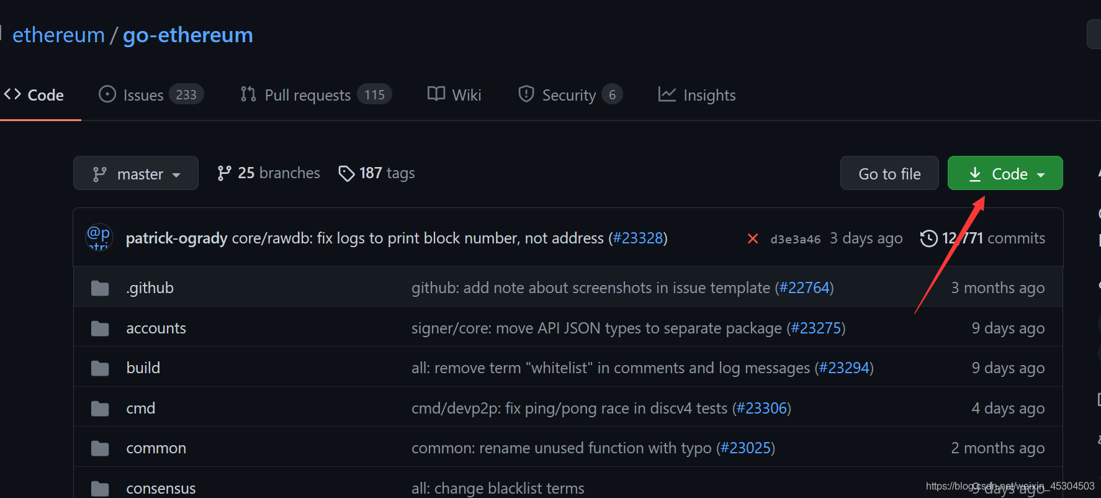
Task: Expand the green Code download dropdown
Action: click(1005, 173)
